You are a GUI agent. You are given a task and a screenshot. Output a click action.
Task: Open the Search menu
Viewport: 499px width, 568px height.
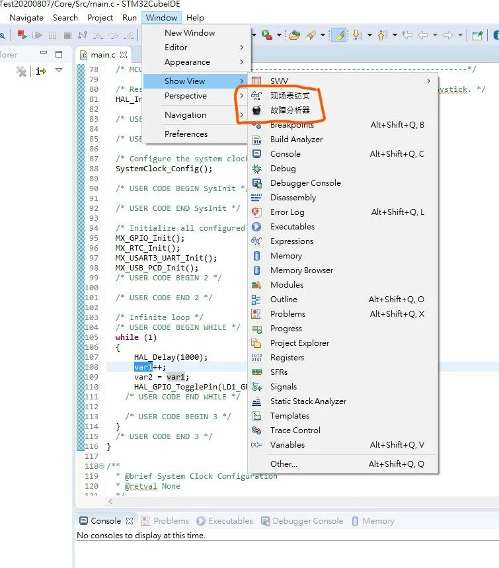pos(65,18)
